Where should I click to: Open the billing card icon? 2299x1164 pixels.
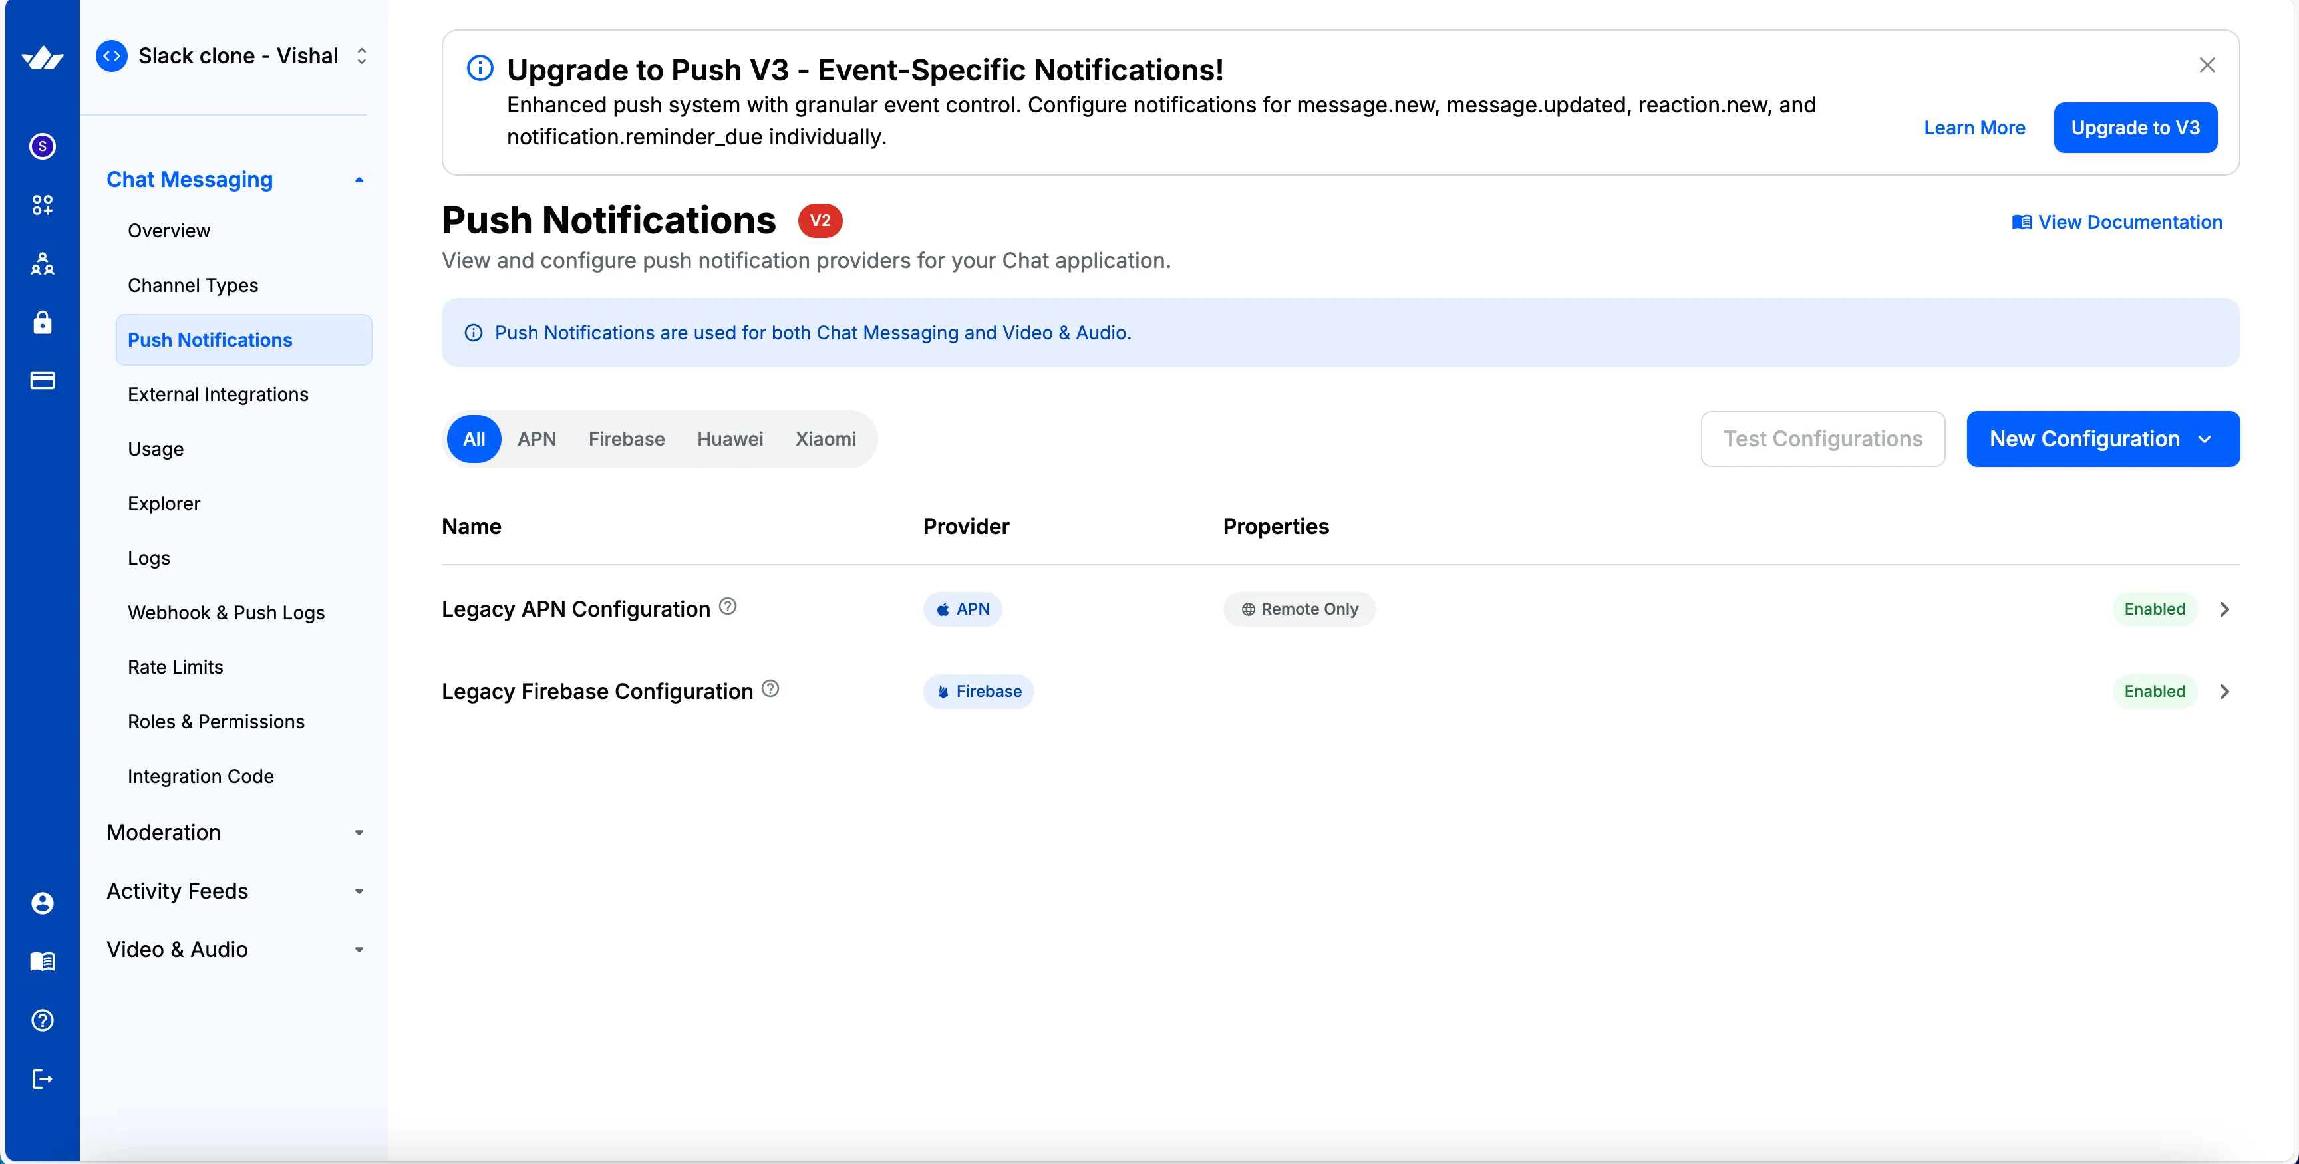coord(42,381)
